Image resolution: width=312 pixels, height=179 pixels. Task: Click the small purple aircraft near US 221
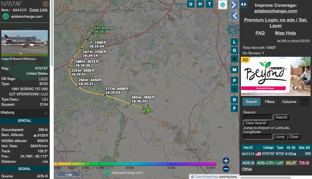pyautogui.click(x=220, y=127)
